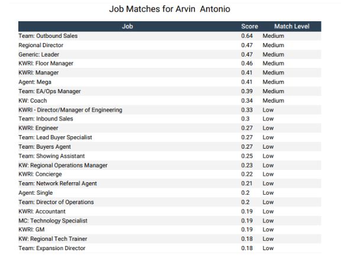341x259 pixels.
Task: Select KWRI: Floor Manager row
Action: [x=170, y=63]
